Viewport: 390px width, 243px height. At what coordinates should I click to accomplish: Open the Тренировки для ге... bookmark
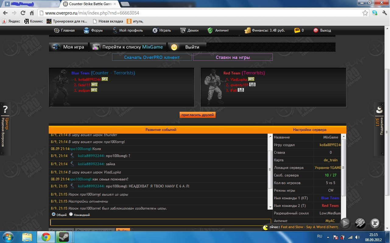pos(67,21)
